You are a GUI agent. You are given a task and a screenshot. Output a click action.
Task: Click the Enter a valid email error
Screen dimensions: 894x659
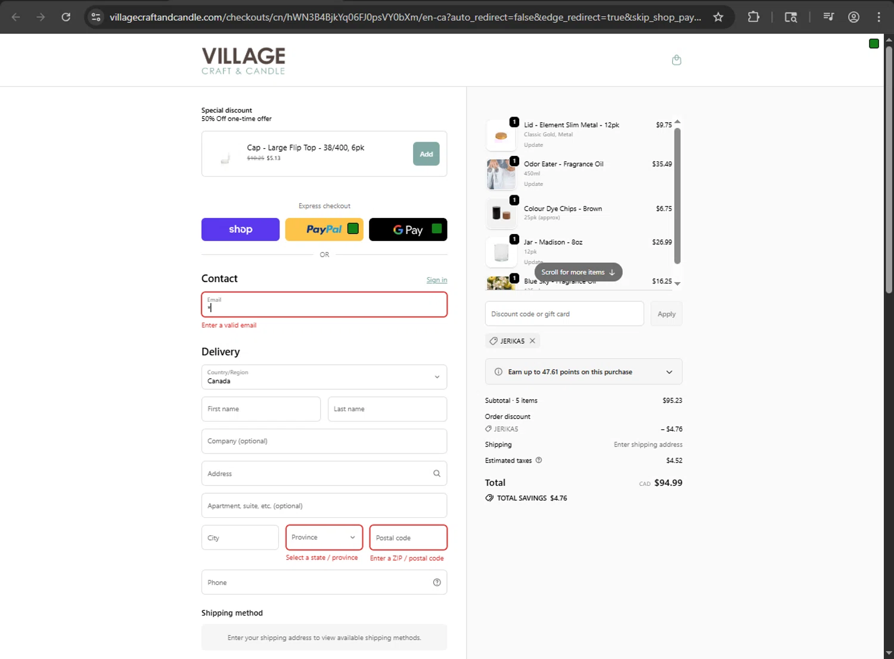pyautogui.click(x=229, y=325)
